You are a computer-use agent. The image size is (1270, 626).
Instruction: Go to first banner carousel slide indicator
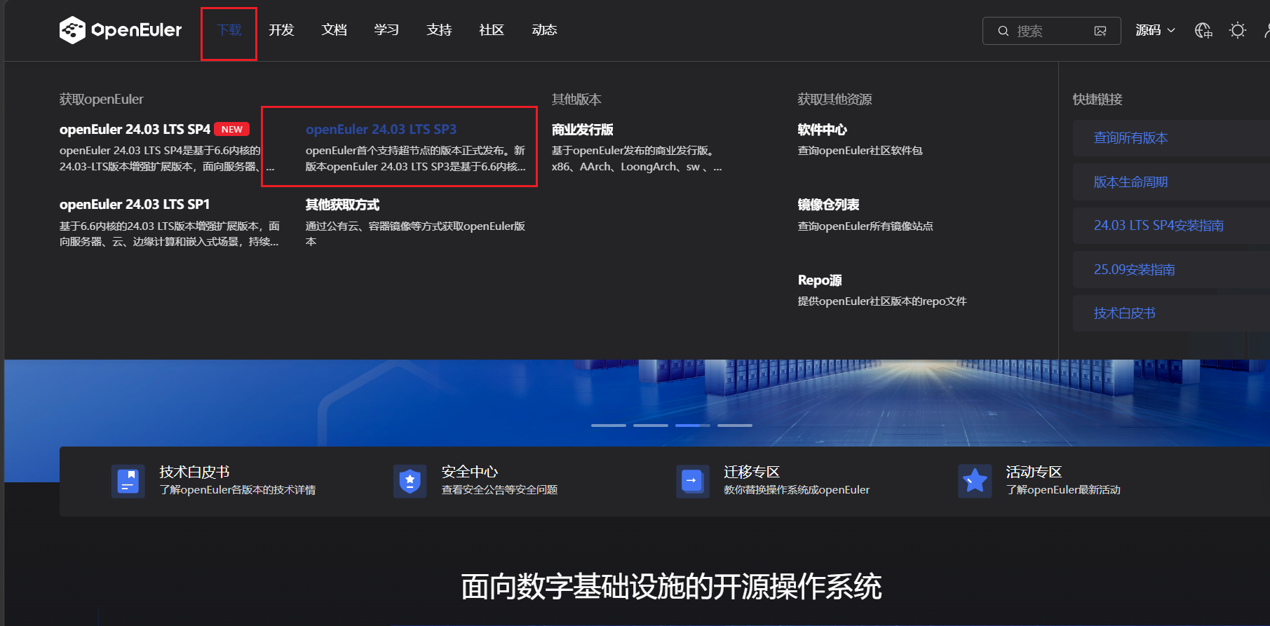click(x=609, y=426)
